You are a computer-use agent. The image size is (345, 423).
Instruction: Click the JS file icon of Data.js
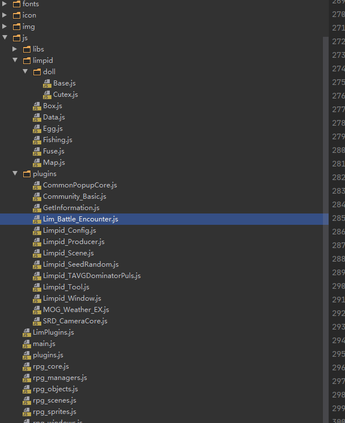(x=37, y=117)
